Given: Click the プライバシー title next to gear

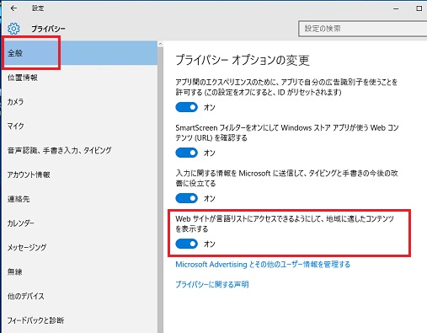Looking at the screenshot, I should tap(48, 29).
